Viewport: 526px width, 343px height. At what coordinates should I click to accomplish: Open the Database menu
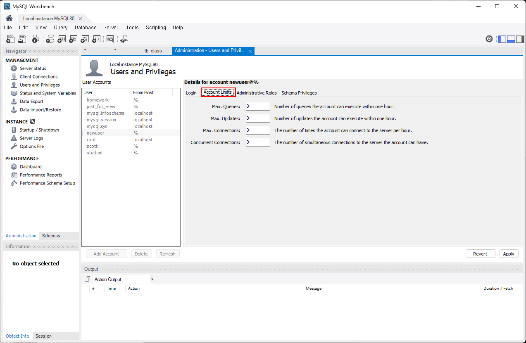pyautogui.click(x=86, y=28)
